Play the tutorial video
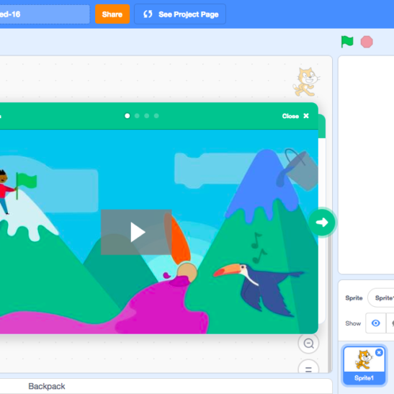Screen dimensions: 394x394 (136, 232)
